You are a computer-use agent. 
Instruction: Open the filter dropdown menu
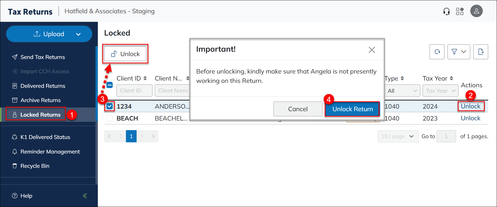click(x=458, y=52)
